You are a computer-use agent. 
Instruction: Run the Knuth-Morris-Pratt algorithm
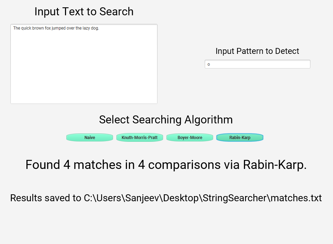pos(139,138)
